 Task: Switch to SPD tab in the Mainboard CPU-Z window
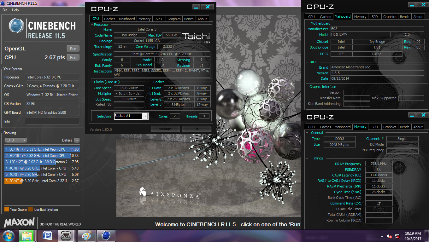(x=375, y=17)
